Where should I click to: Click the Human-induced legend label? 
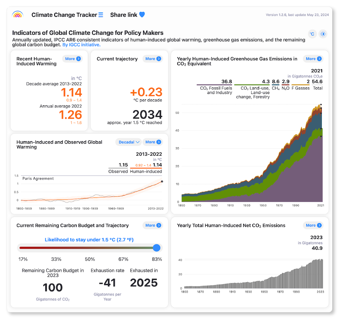pos(146,171)
